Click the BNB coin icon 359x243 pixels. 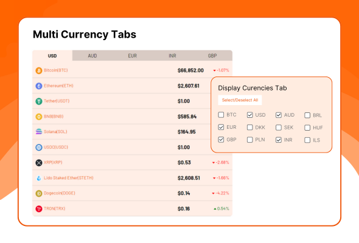(39, 117)
